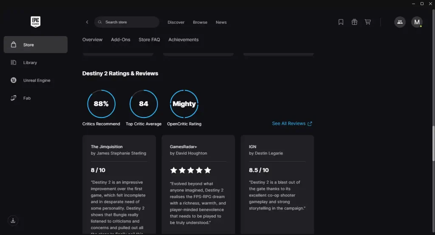Image resolution: width=435 pixels, height=235 pixels.
Task: Select Library in the sidebar
Action: coord(36,62)
